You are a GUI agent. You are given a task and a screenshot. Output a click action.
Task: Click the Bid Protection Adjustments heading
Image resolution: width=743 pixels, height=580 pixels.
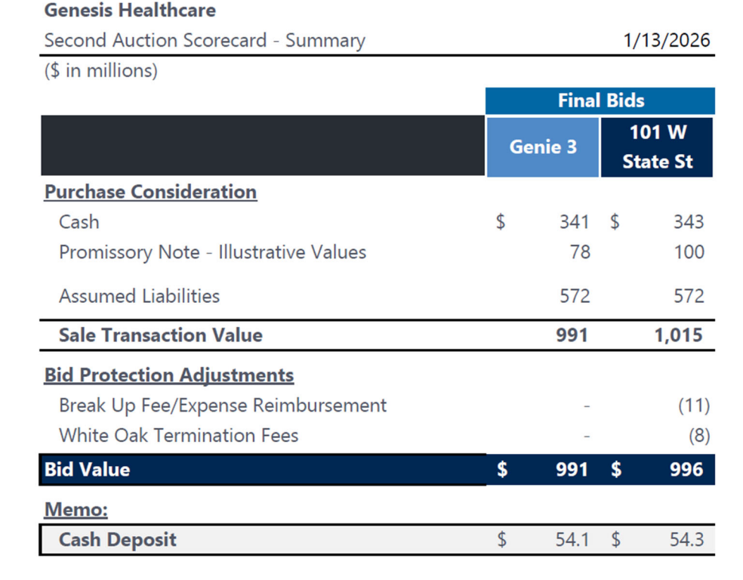(x=169, y=375)
